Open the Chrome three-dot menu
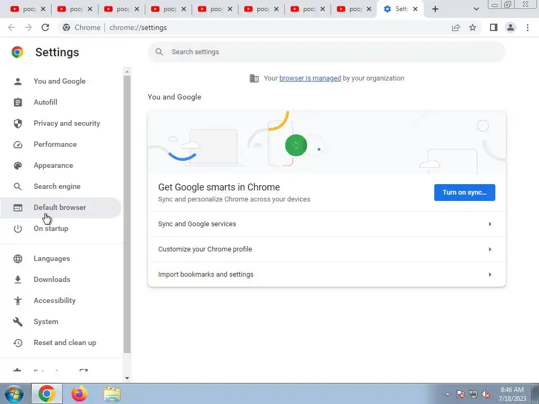Image resolution: width=539 pixels, height=404 pixels. click(527, 27)
